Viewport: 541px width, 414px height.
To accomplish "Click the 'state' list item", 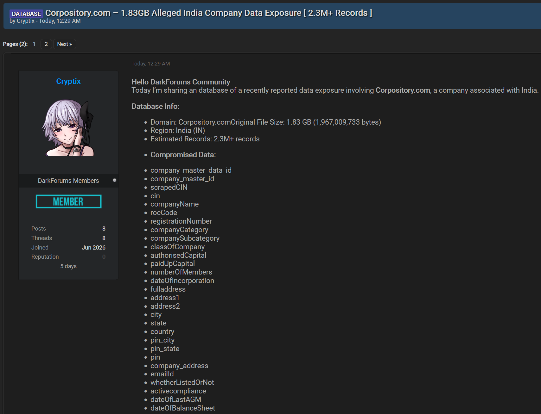I will [158, 323].
